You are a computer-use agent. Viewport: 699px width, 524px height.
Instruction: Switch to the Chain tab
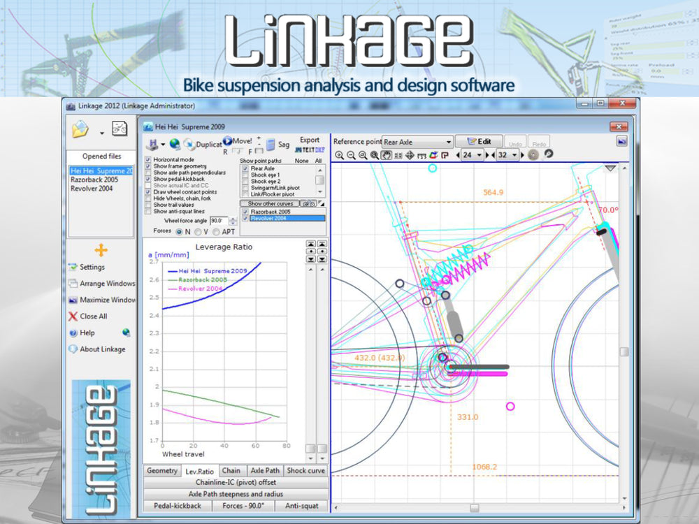[231, 470]
